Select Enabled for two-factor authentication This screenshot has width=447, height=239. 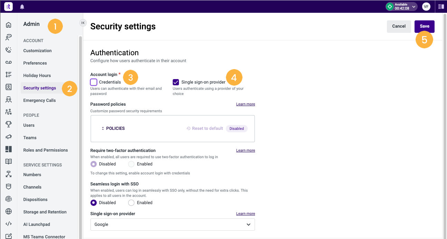click(131, 164)
